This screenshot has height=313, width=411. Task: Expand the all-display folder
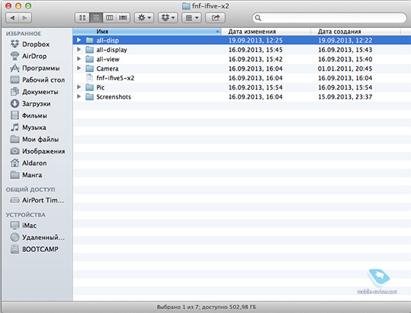[79, 49]
